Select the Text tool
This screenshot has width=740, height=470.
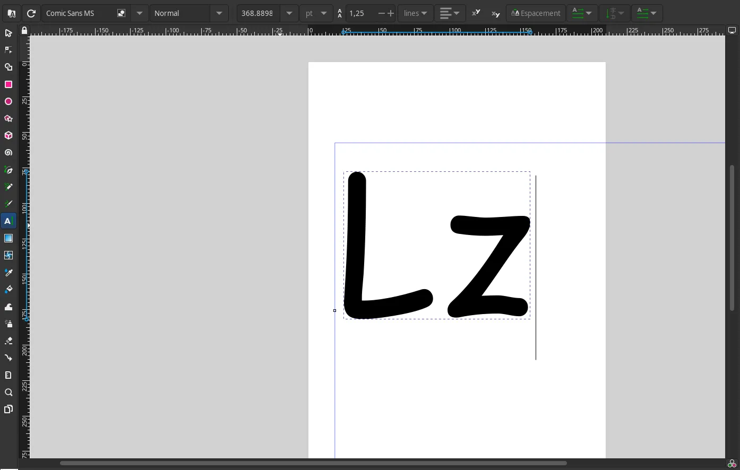[x=8, y=221]
